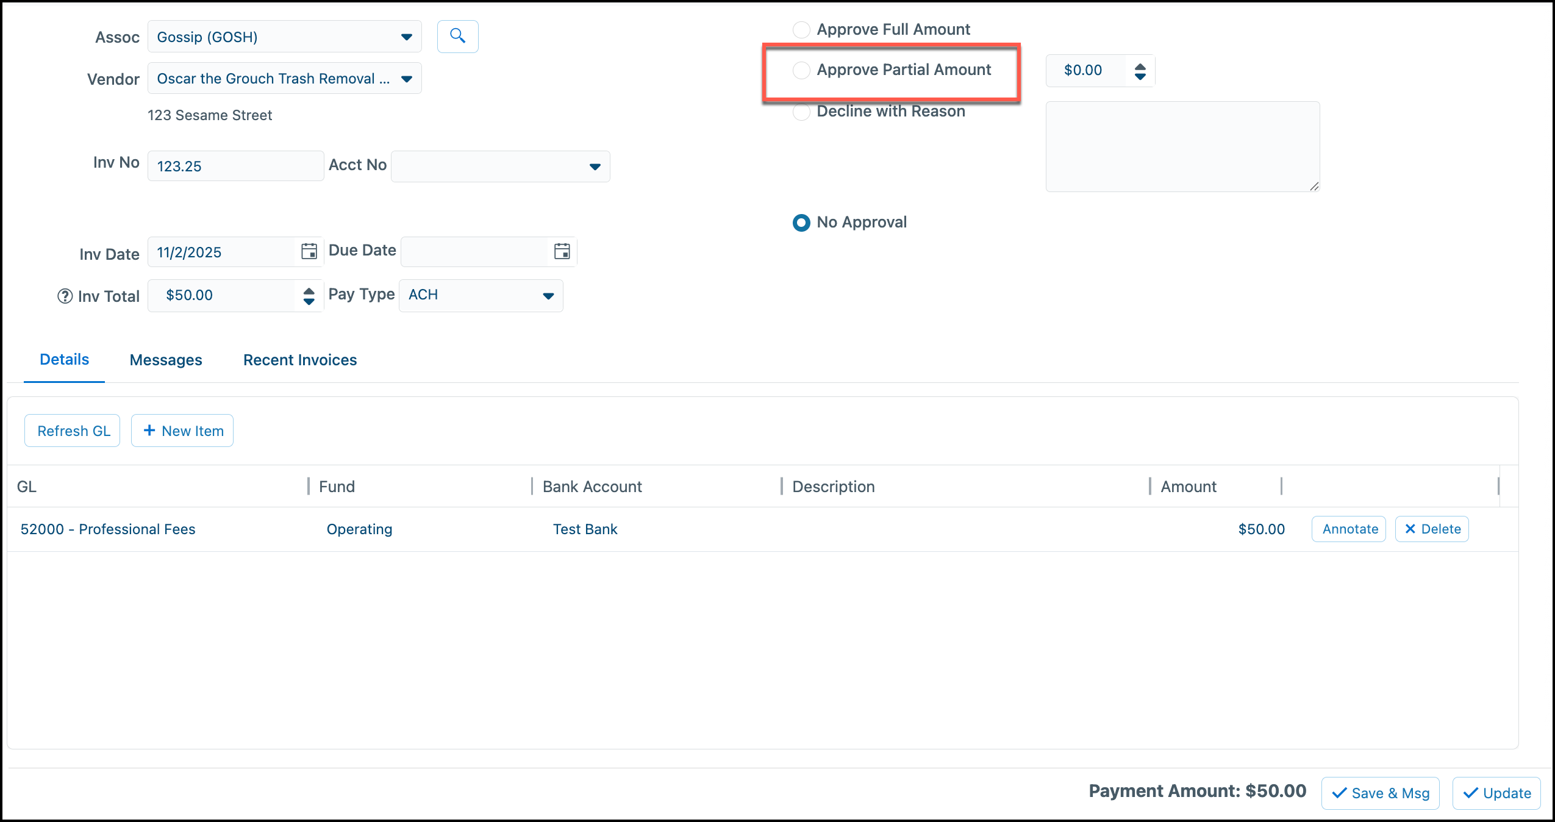Click the Save & Msg button
Image resolution: width=1555 pixels, height=822 pixels.
pos(1381,793)
